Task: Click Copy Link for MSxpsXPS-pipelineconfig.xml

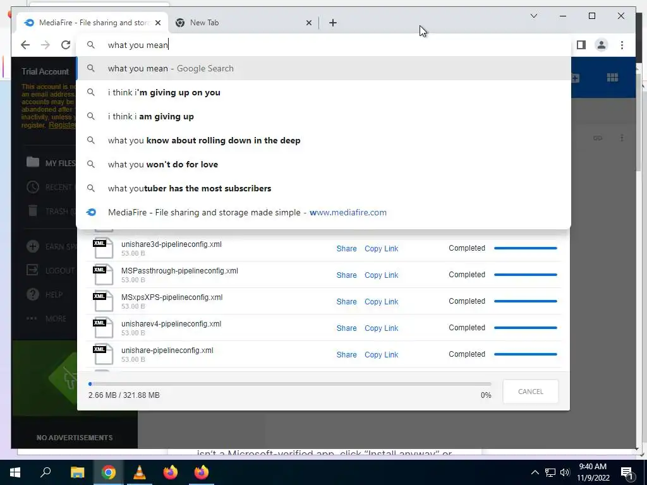Action: 381,301
